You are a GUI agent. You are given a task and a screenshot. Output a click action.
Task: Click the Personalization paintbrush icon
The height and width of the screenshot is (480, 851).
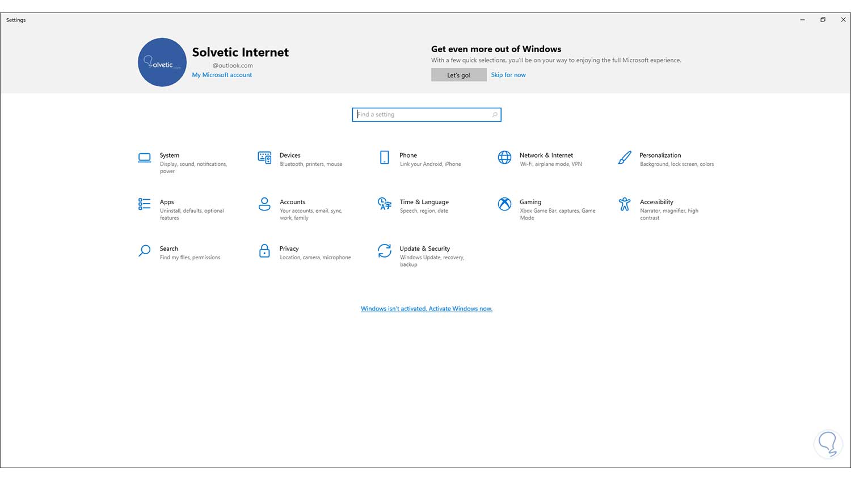point(625,158)
